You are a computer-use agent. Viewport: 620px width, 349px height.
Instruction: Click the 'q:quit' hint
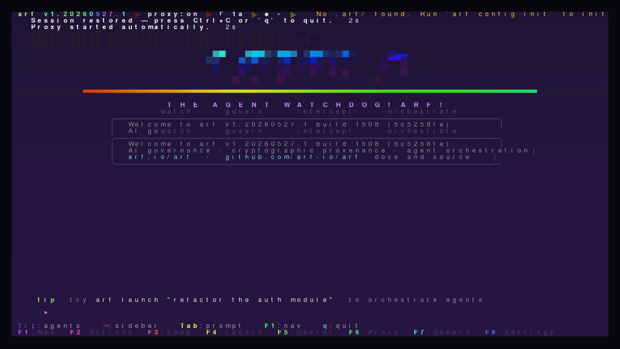[x=341, y=326]
